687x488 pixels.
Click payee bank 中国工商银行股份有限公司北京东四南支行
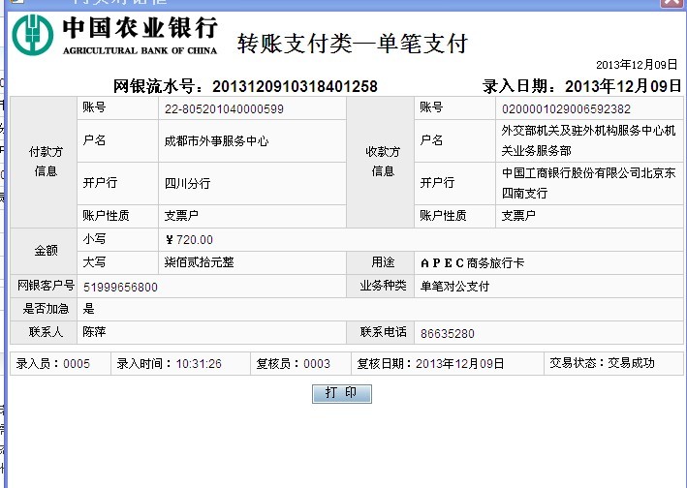pos(588,183)
